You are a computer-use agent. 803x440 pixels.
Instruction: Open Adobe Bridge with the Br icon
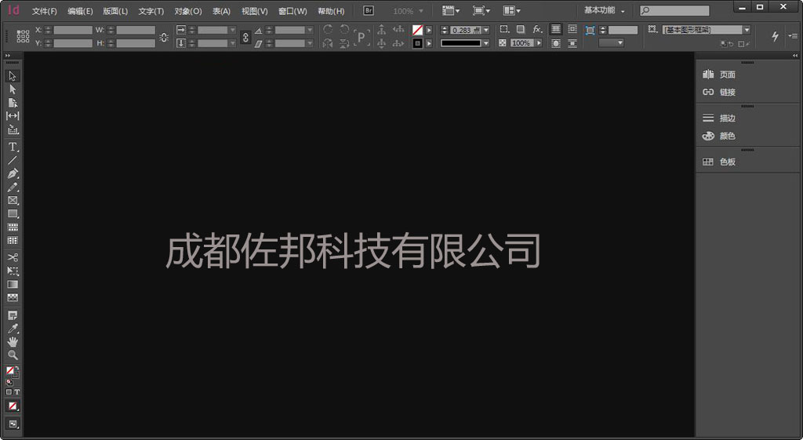pos(369,11)
